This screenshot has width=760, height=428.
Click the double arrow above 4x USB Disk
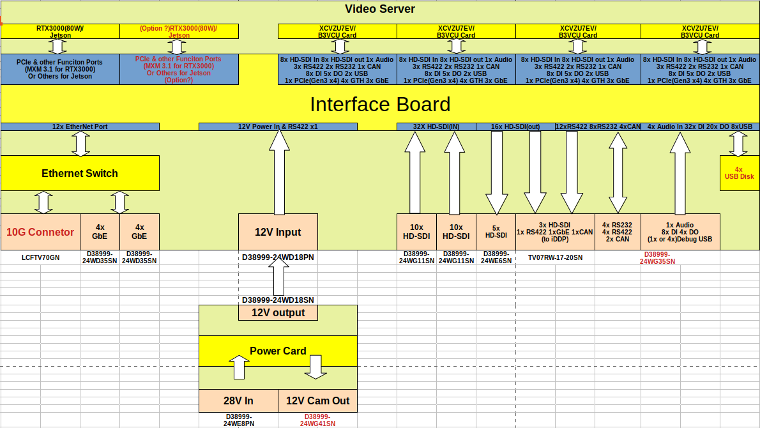(738, 143)
